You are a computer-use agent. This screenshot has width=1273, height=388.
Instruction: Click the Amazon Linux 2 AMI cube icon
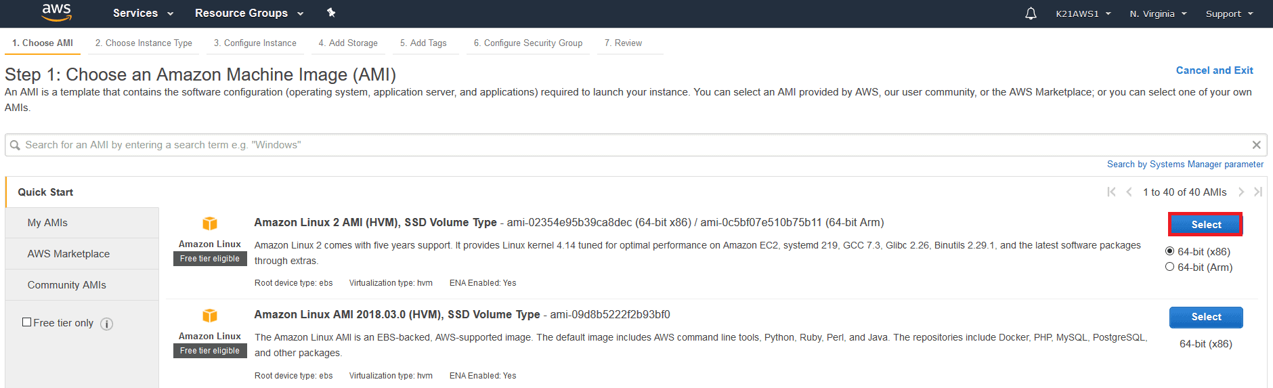coord(210,223)
